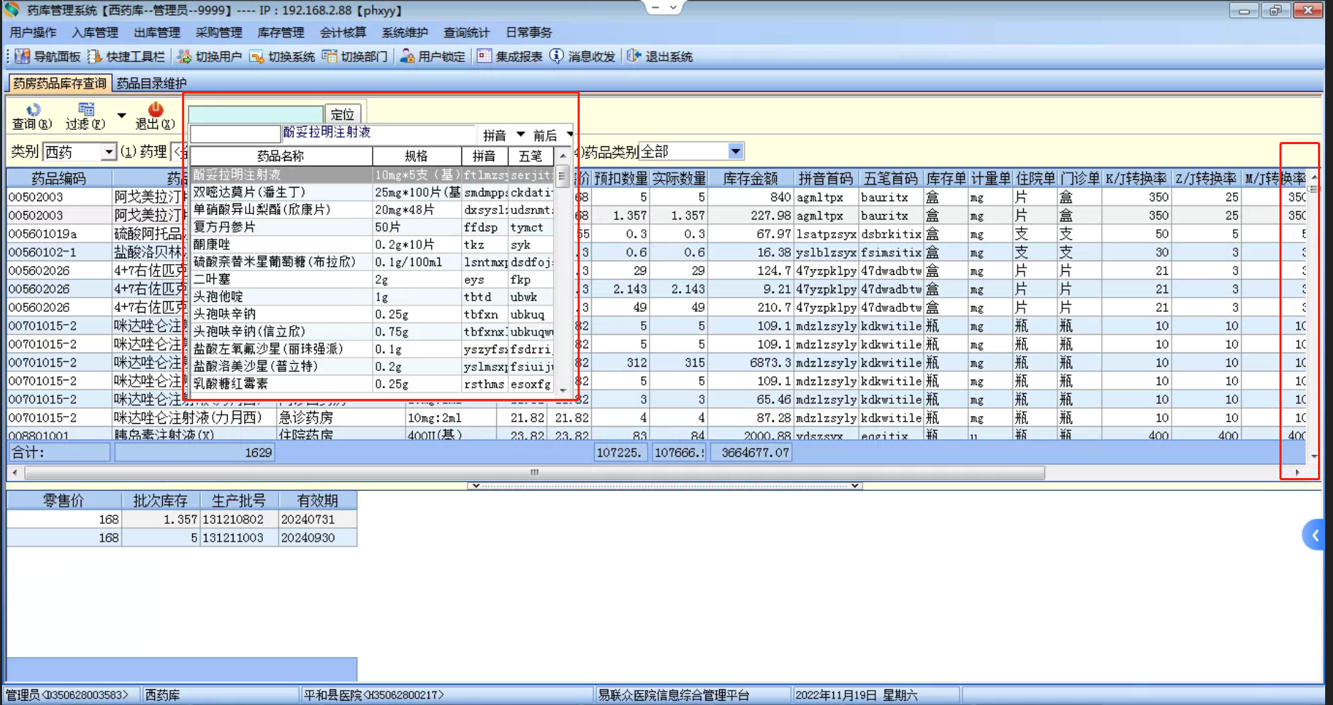1333x705 pixels.
Task: Click the 预扣数量 column header
Action: click(620, 178)
